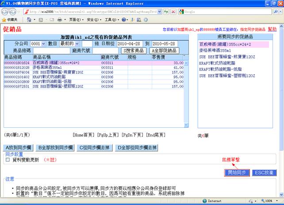The width and height of the screenshot is (284, 205).
Task: Click the 幫助 help link
Action: click(272, 29)
